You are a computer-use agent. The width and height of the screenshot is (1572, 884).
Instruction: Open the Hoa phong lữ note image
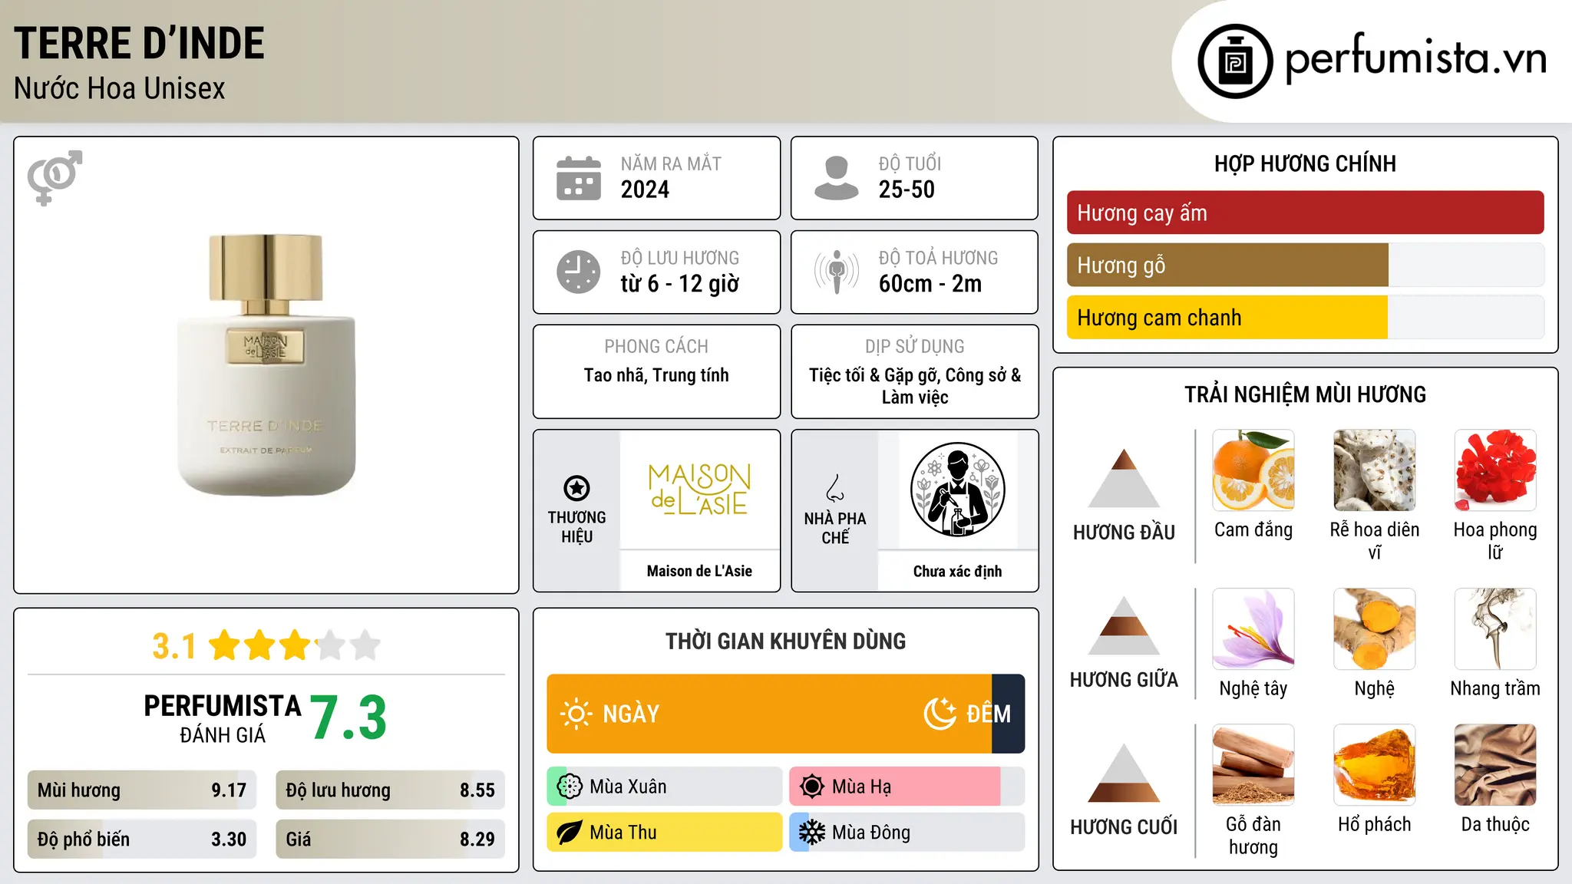[1495, 470]
